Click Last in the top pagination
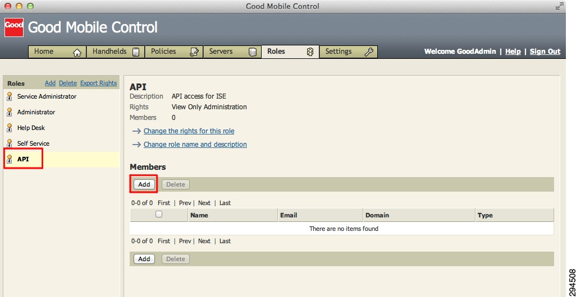 click(x=225, y=203)
